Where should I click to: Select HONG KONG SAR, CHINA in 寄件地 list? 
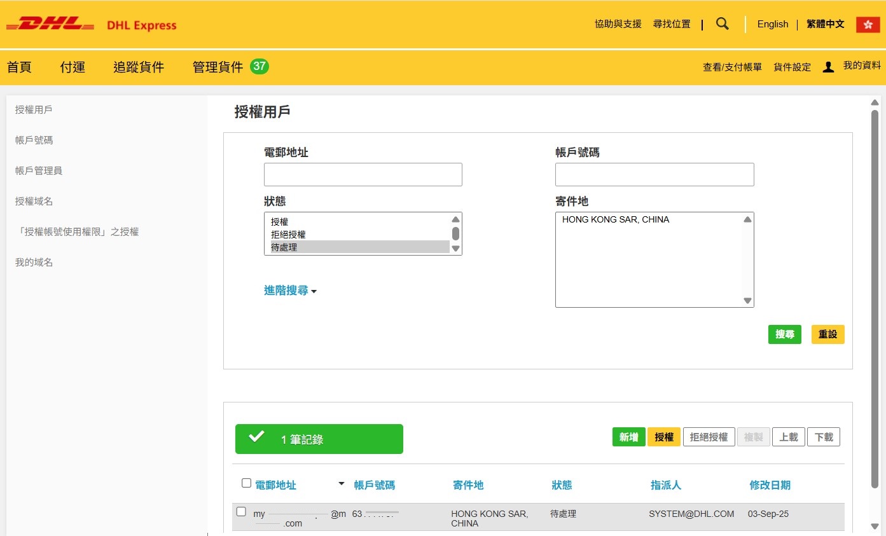[x=616, y=219]
